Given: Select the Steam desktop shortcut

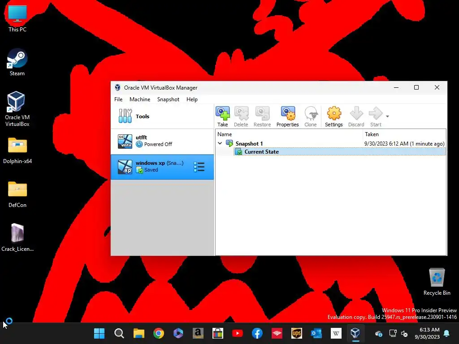Looking at the screenshot, I should pos(17,63).
